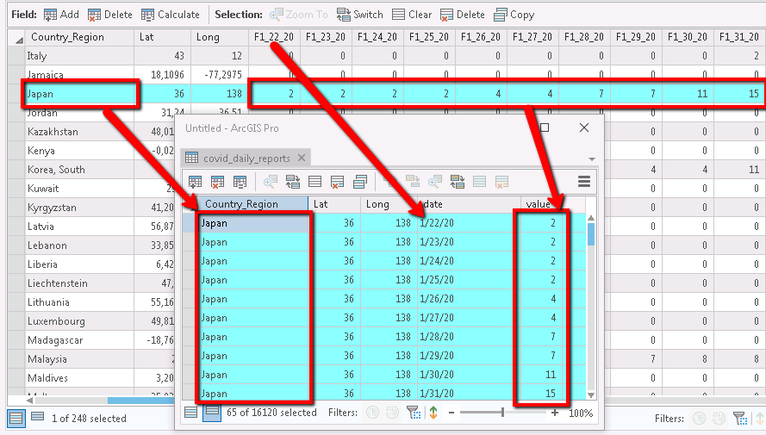Switch the selection in main table
766x435 pixels.
pyautogui.click(x=359, y=15)
